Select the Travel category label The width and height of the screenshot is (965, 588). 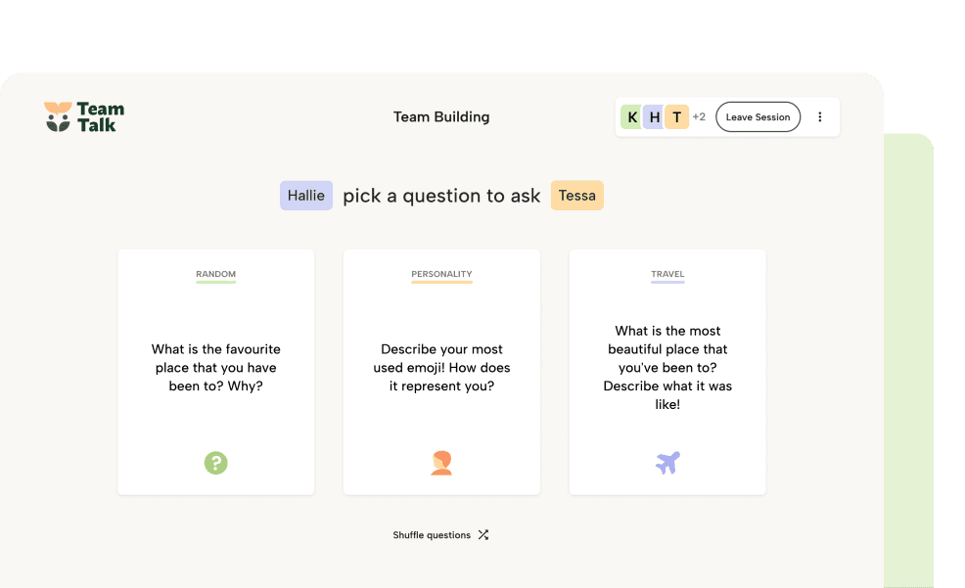click(667, 275)
